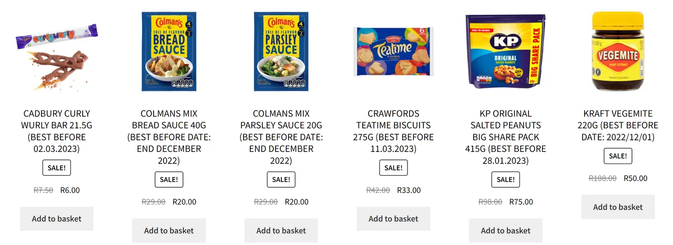Add Cadbury Curly Wurly bar to basket

(x=57, y=219)
